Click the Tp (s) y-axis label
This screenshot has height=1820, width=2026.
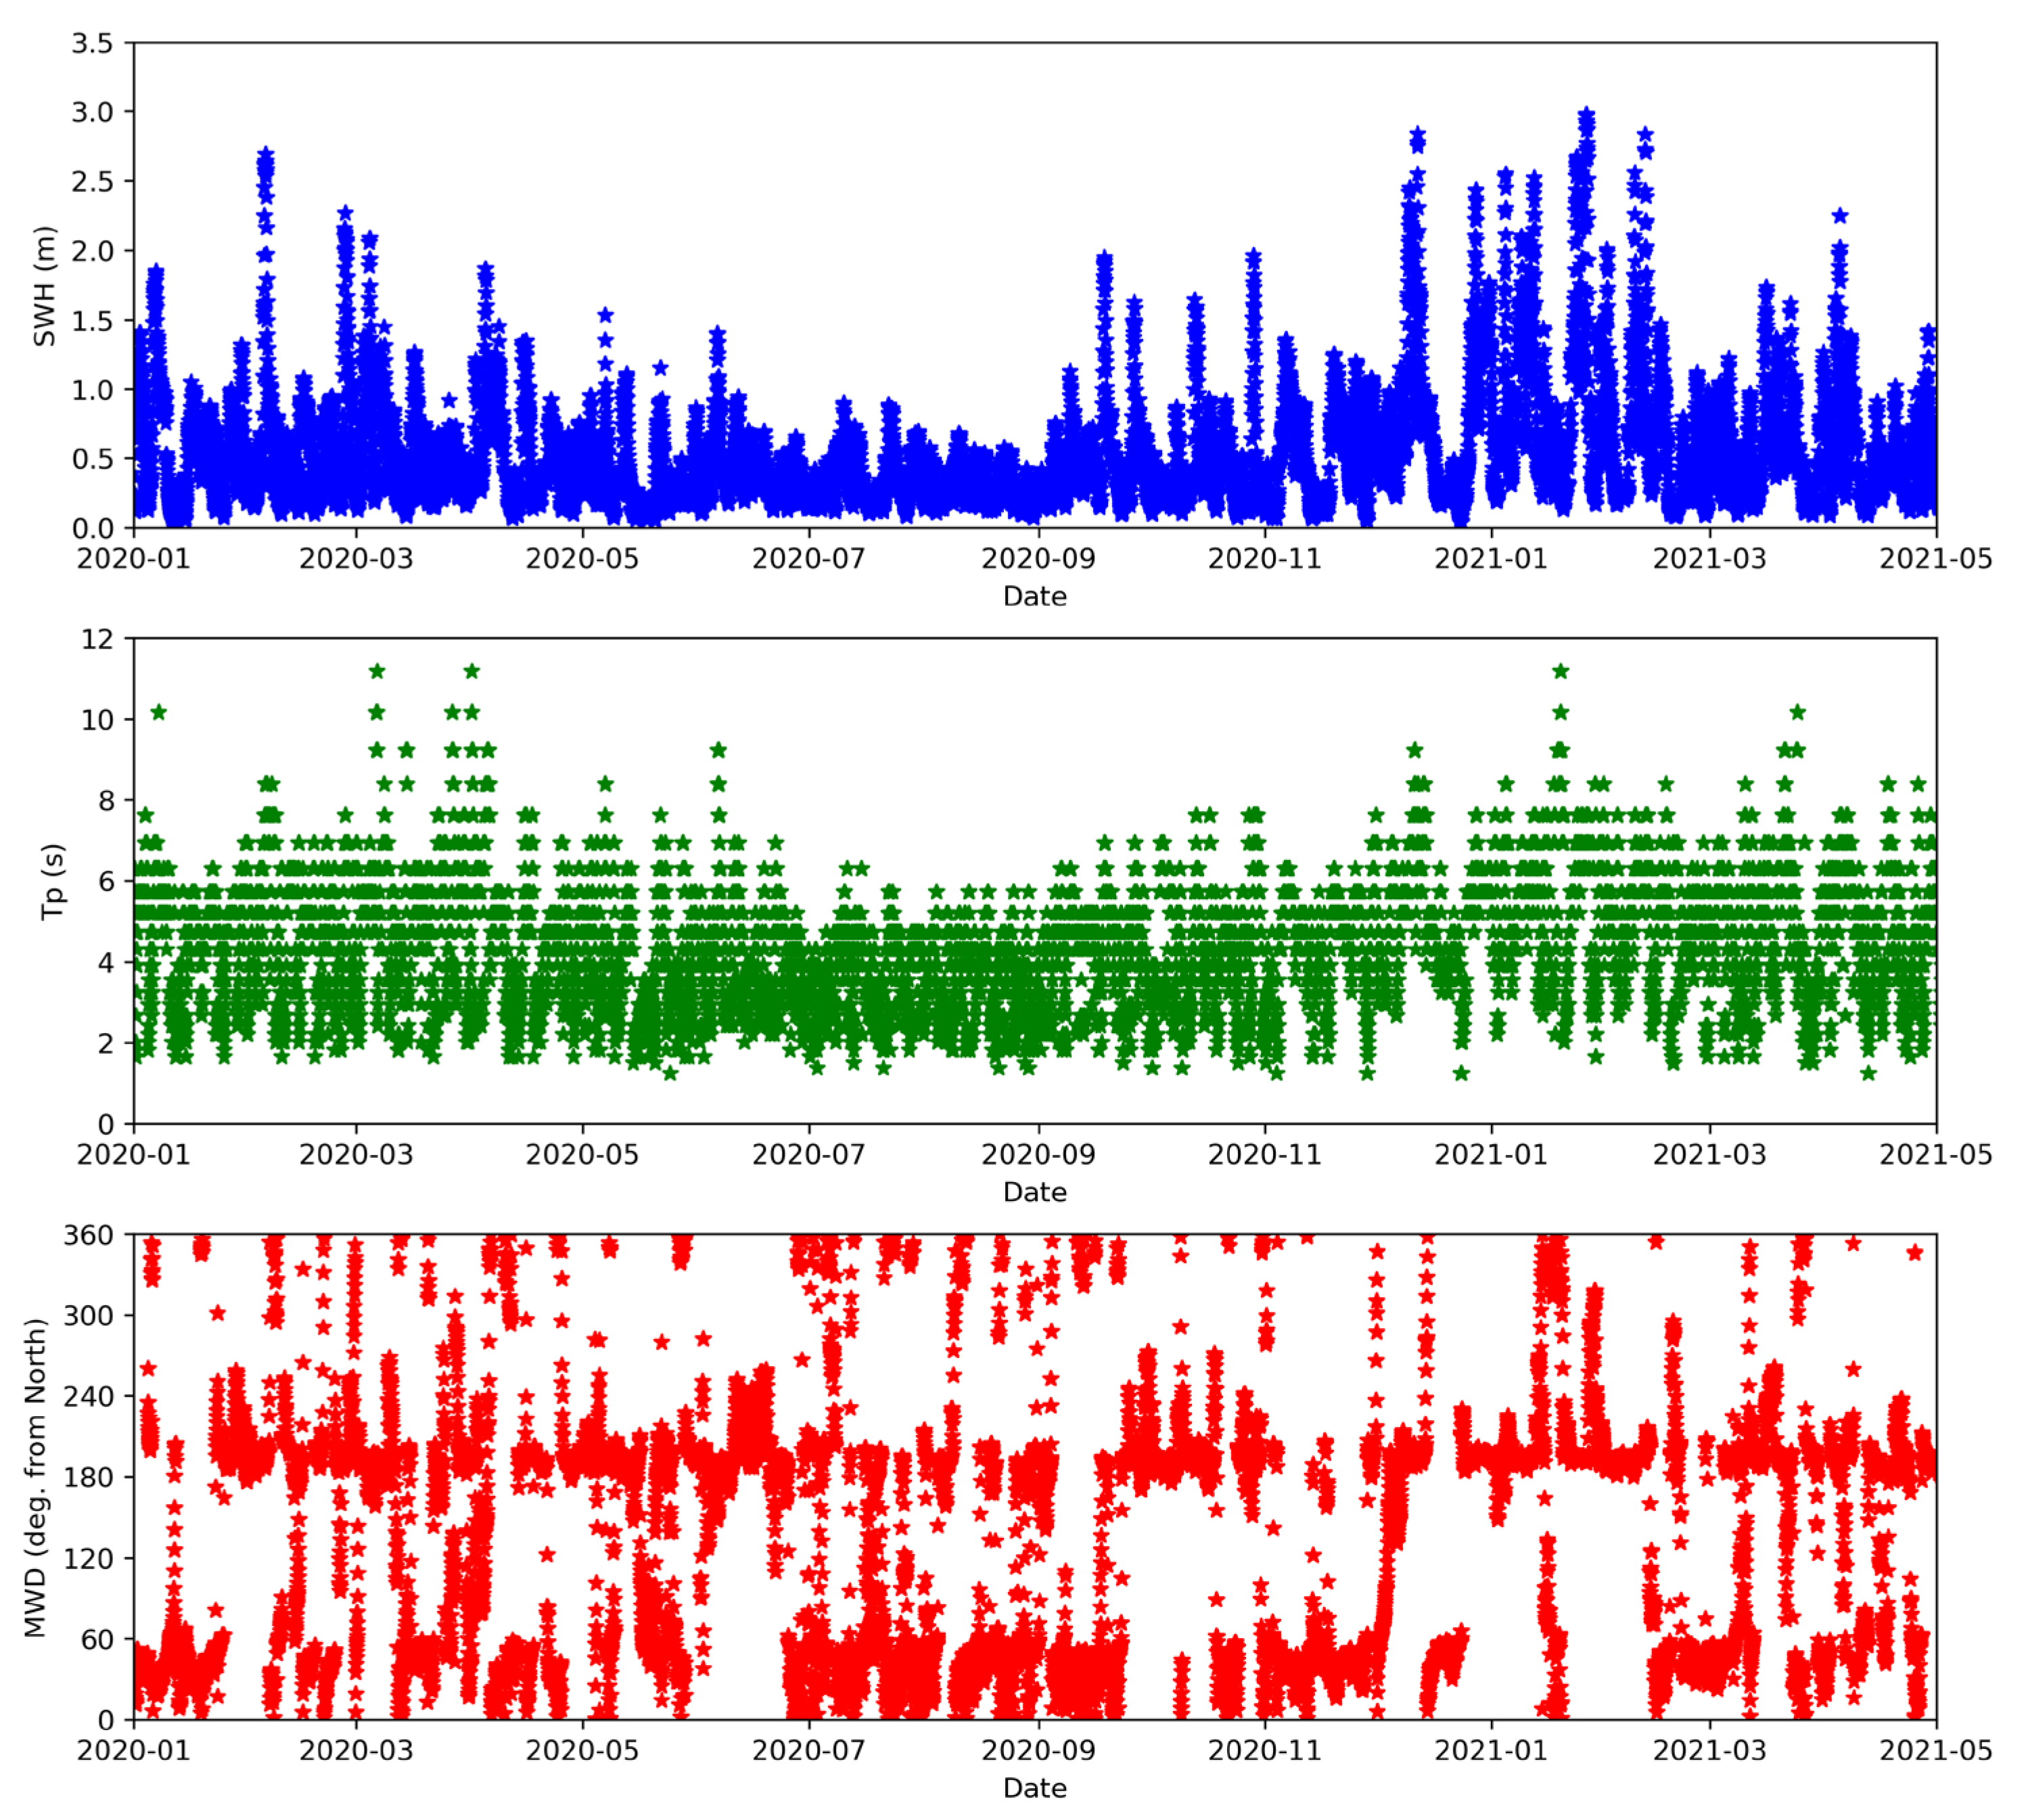tap(52, 881)
